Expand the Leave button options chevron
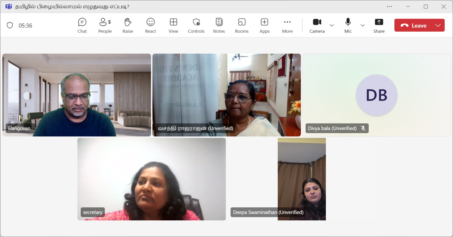 pyautogui.click(x=438, y=25)
